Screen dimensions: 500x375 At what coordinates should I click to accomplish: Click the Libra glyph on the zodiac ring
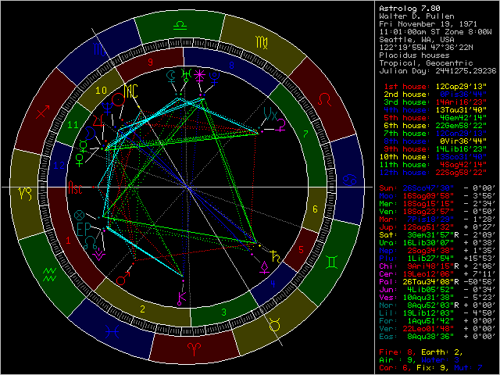tap(180, 25)
